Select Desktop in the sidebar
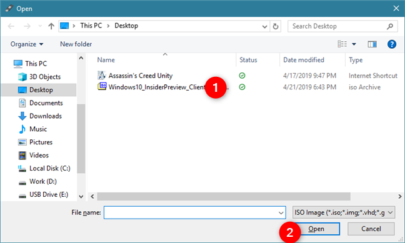 (39, 90)
